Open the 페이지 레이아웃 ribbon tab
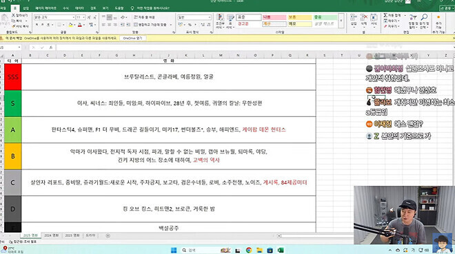Image resolution: width=455 pixels, height=254 pixels. click(x=45, y=8)
